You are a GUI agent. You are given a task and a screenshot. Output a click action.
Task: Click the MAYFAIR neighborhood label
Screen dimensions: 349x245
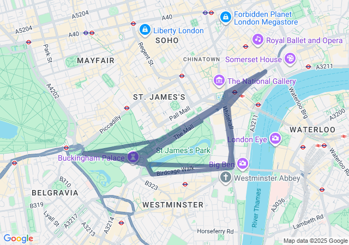tap(96, 60)
